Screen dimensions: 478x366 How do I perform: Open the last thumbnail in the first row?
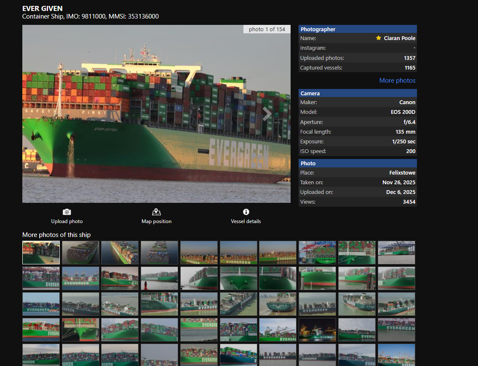396,253
